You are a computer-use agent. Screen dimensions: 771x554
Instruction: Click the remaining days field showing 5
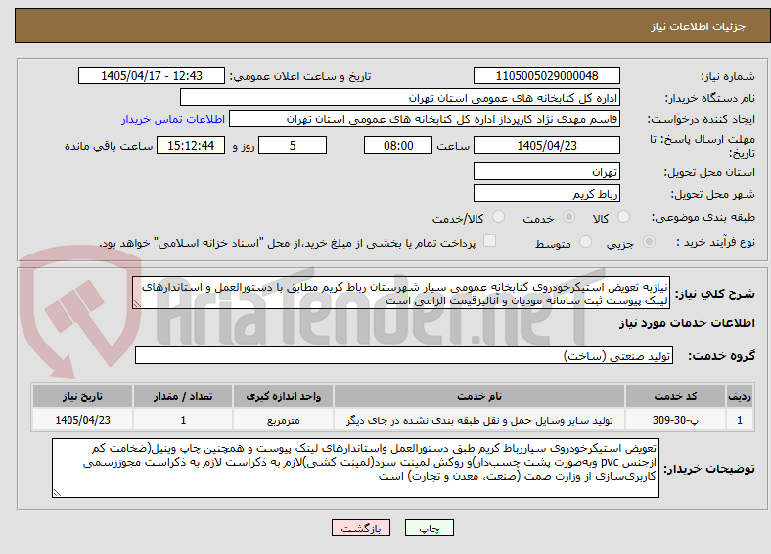coord(293,145)
